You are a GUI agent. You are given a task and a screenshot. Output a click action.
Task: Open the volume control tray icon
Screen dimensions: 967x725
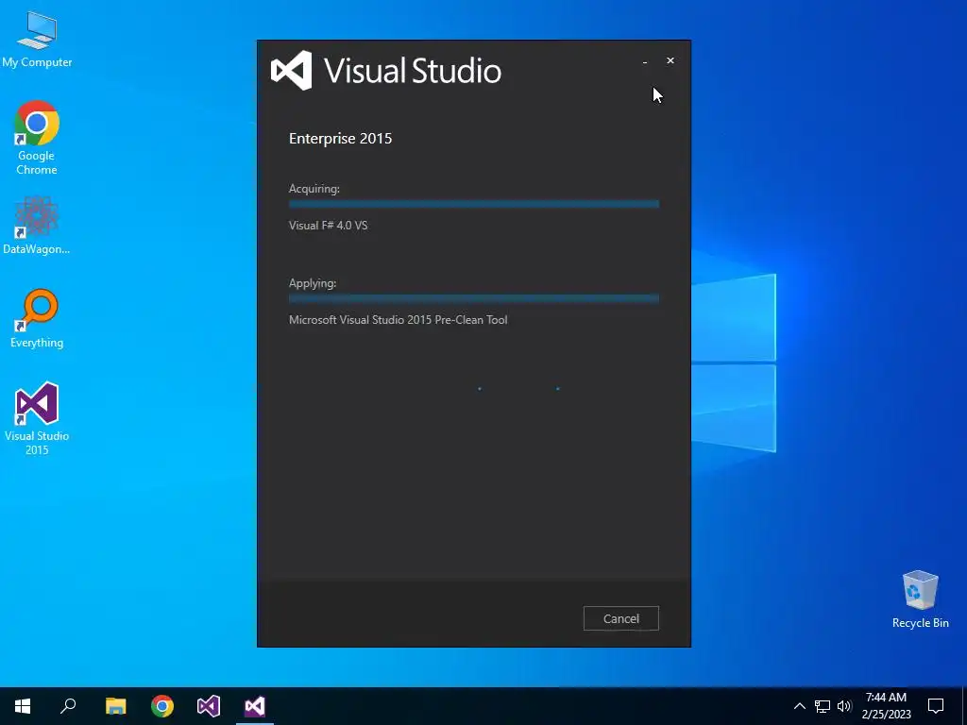pyautogui.click(x=844, y=706)
